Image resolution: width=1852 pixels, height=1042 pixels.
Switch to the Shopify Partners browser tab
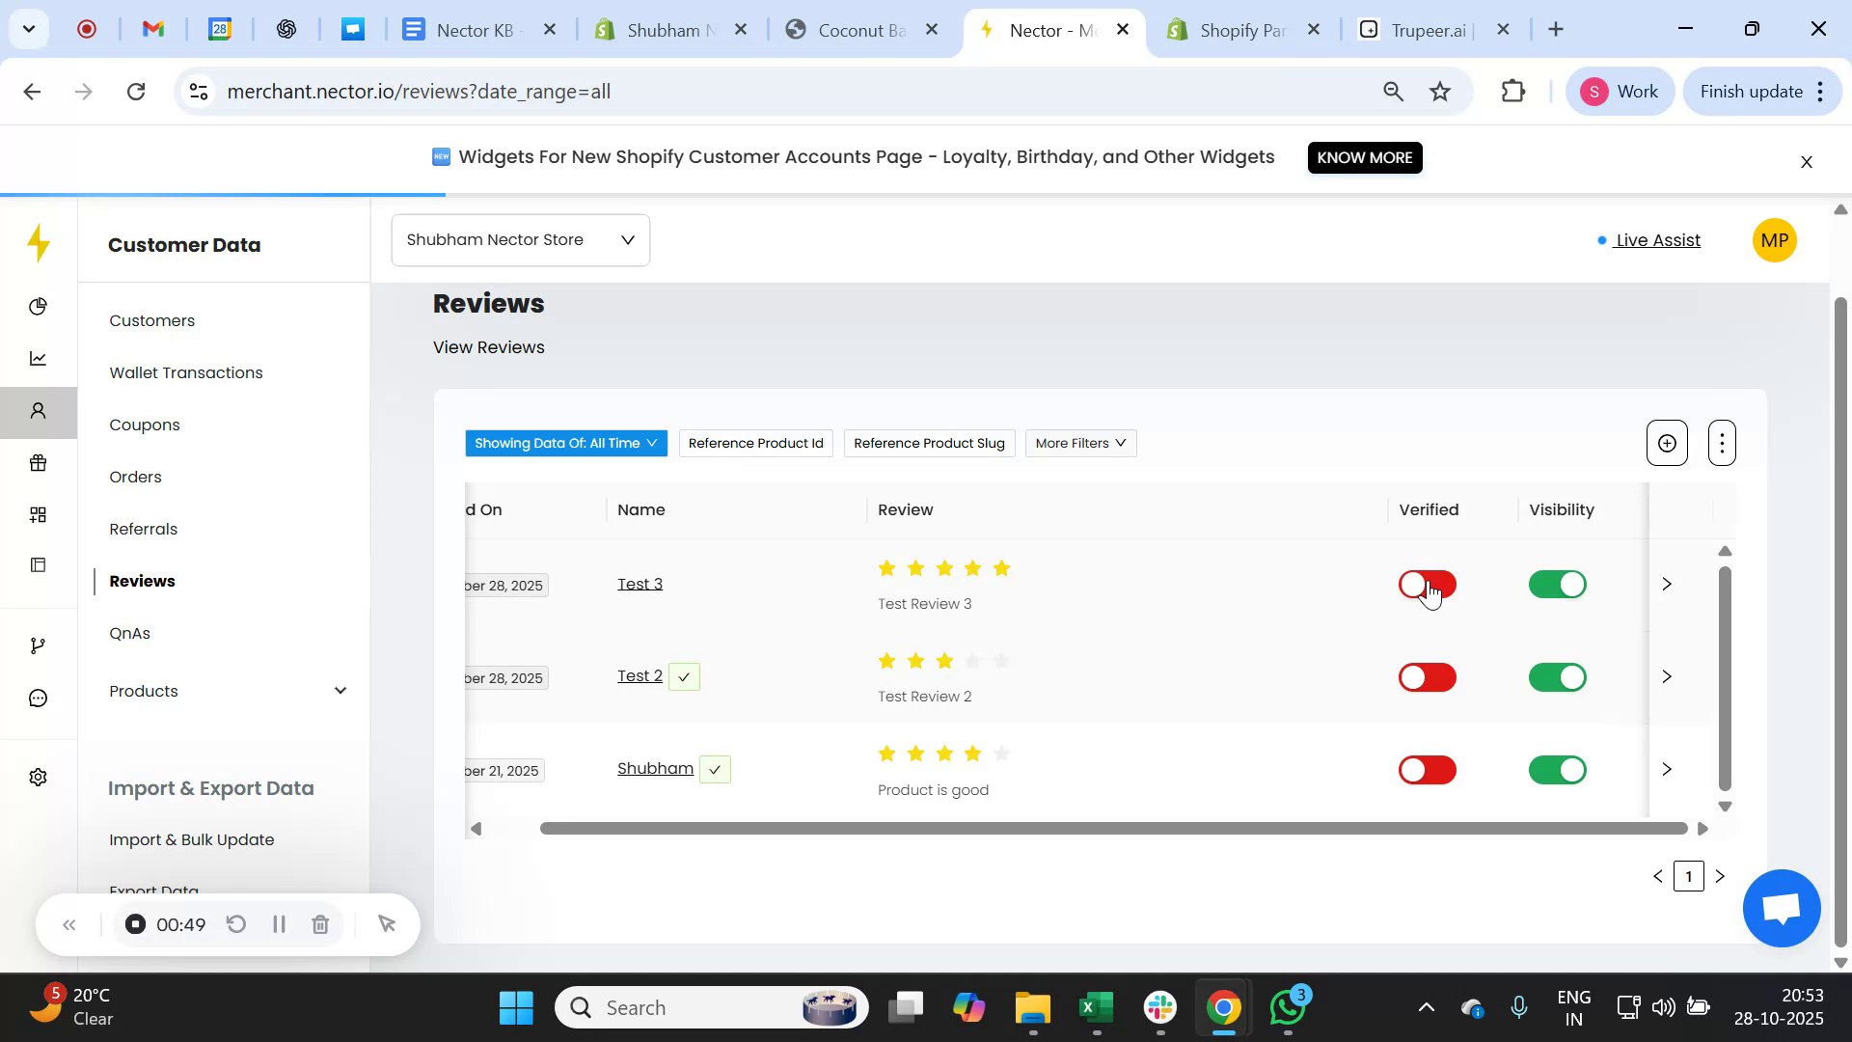click(1240, 29)
